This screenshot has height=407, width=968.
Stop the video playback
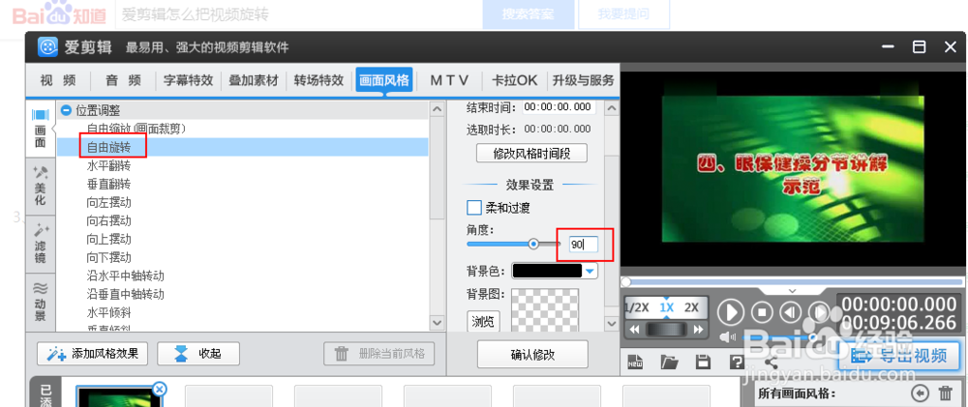763,312
